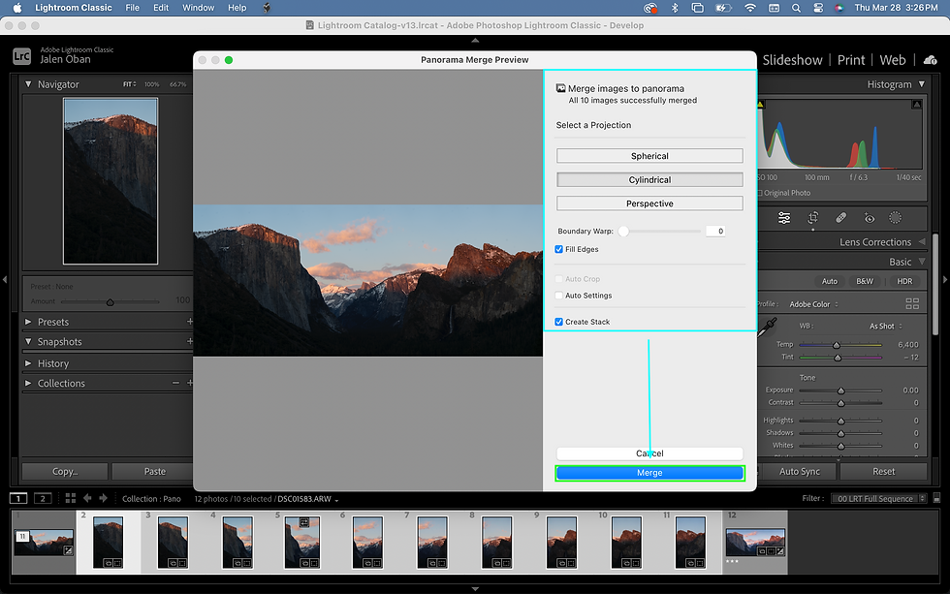Toggle the Original Photo checkbox

(x=760, y=193)
